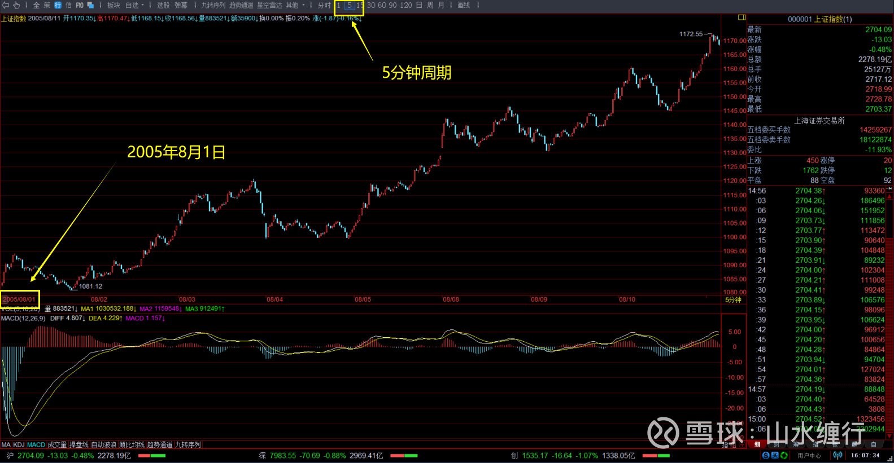Screen dimensions: 894x463
Task: Switch to the 顾比均线 indicator tab
Action: [x=132, y=444]
